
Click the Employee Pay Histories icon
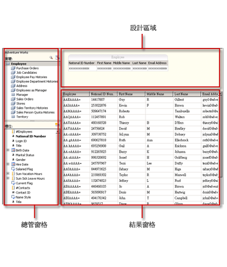[x=13, y=77]
